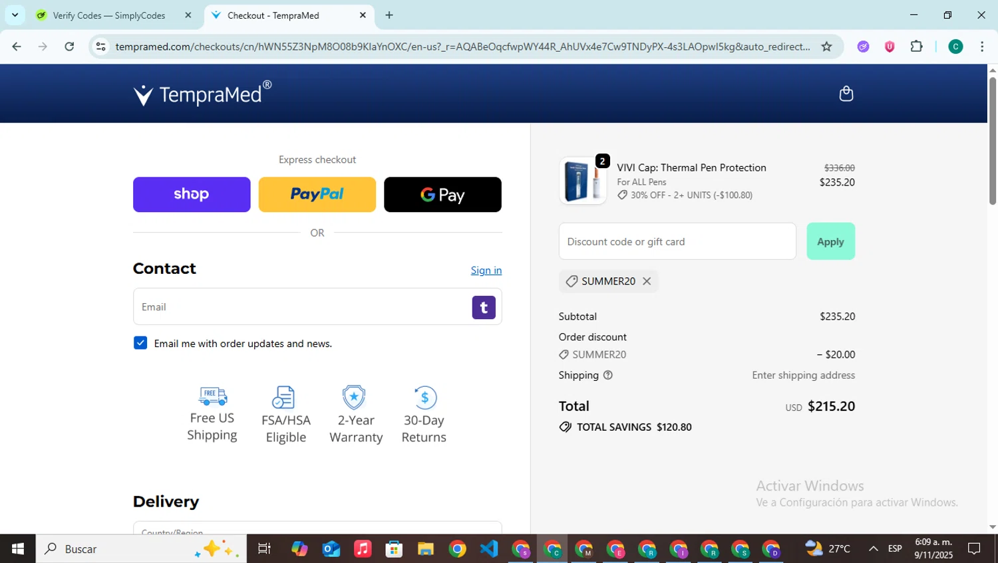The image size is (998, 563).
Task: Open the plain Google Chrome taskbar icon
Action: (x=457, y=549)
